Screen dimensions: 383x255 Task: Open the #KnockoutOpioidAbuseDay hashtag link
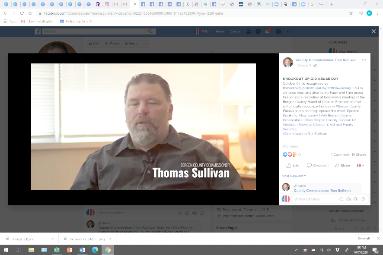(304, 88)
